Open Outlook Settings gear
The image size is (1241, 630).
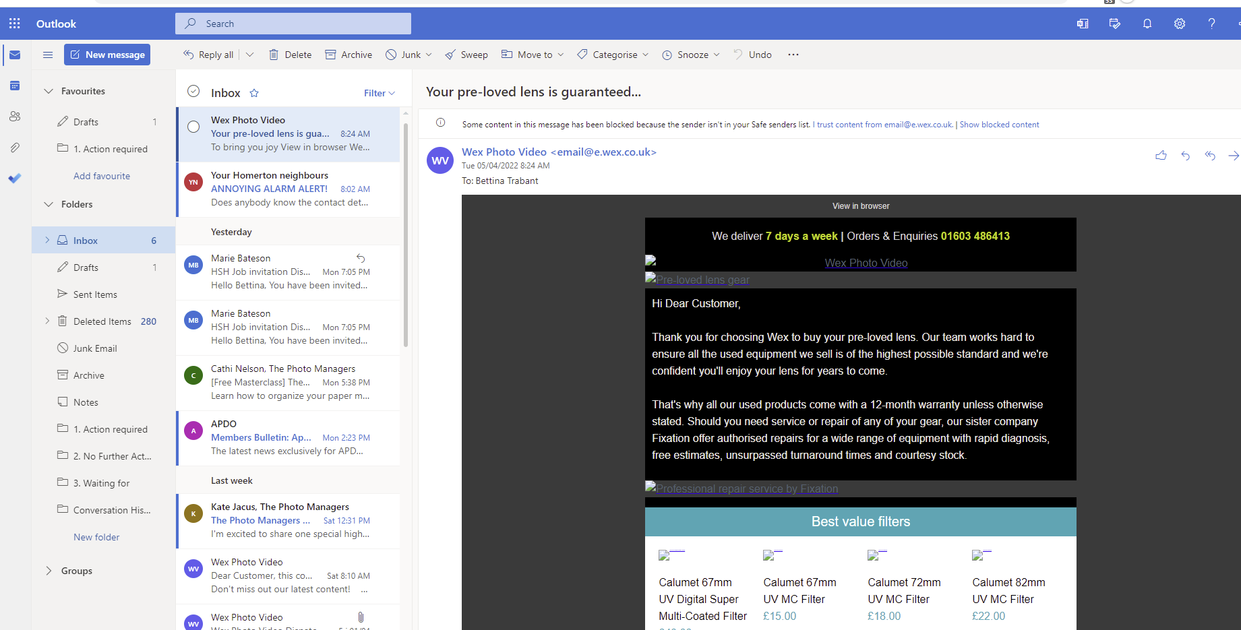(1180, 23)
